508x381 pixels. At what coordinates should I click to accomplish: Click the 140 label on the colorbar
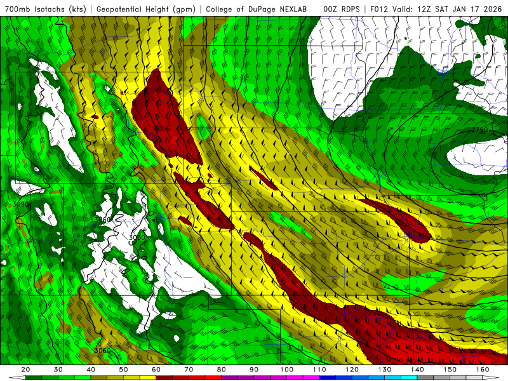coord(418,370)
